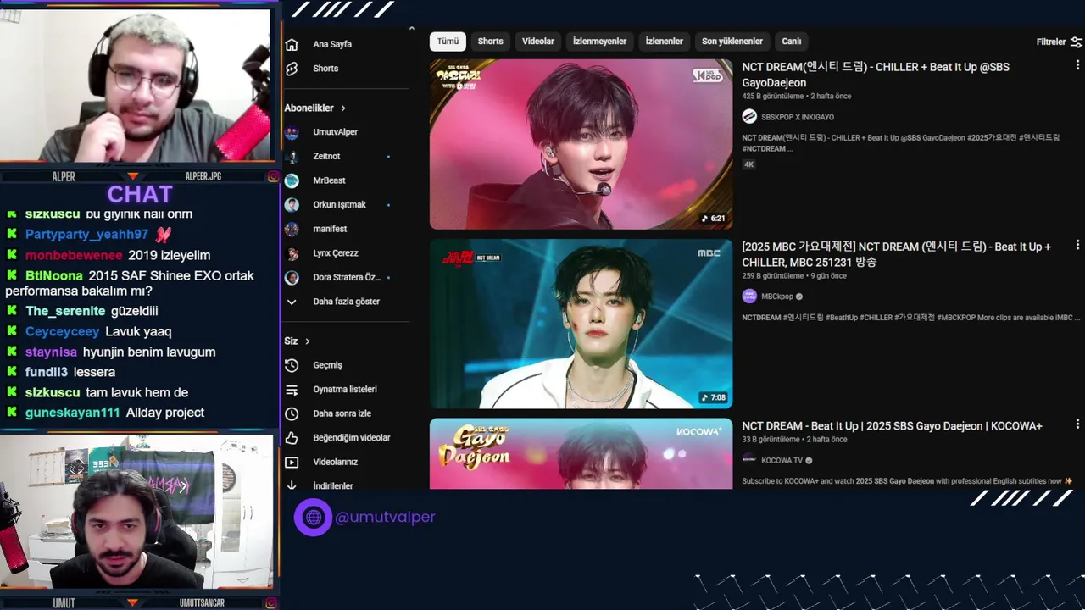Open options menu for CHILLER + Beat It Up video

(x=1077, y=66)
